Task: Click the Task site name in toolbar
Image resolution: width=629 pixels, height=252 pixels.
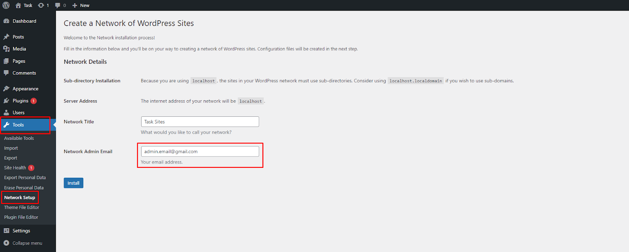Action: pos(28,6)
